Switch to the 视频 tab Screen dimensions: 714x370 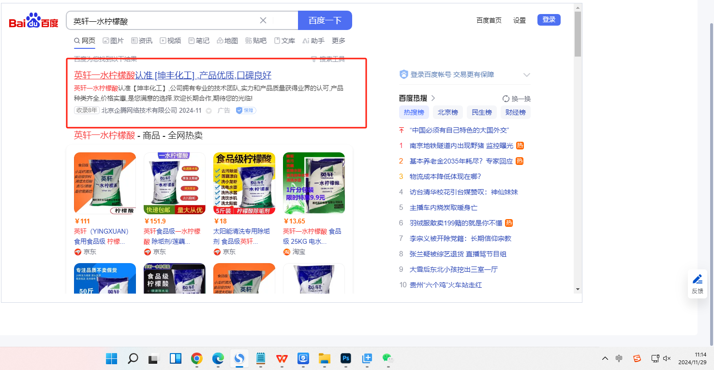point(170,41)
